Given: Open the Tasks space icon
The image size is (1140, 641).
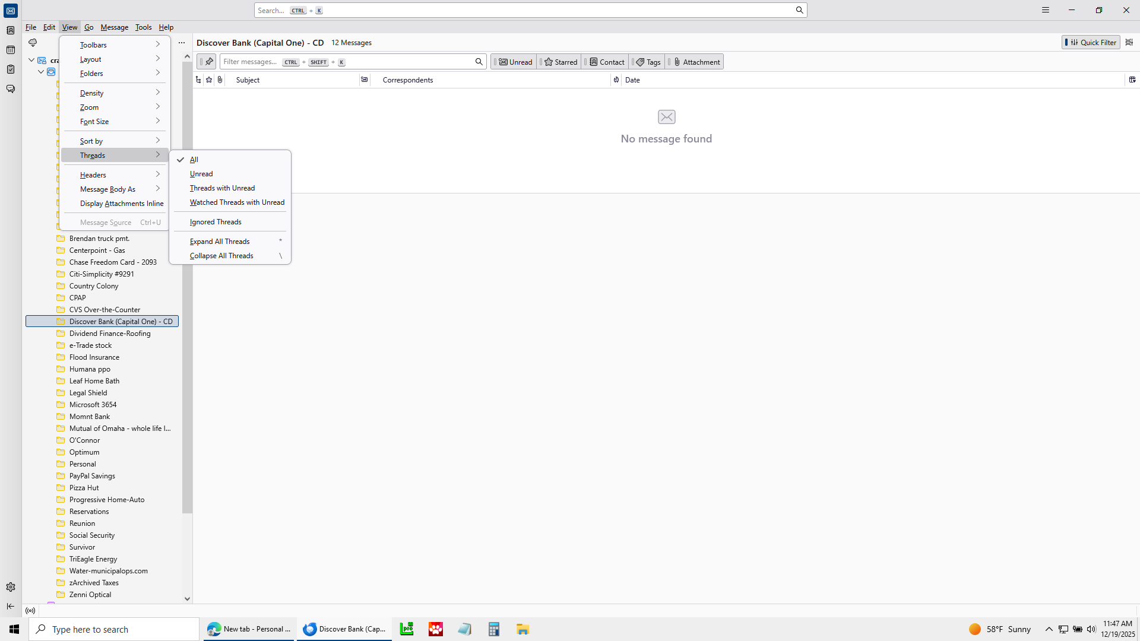Looking at the screenshot, I should point(11,69).
